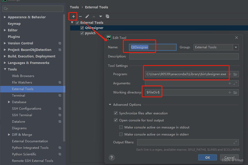This screenshot has height=165, width=248.
Task: Expand the Arguments field editor
Action: [x=235, y=83]
